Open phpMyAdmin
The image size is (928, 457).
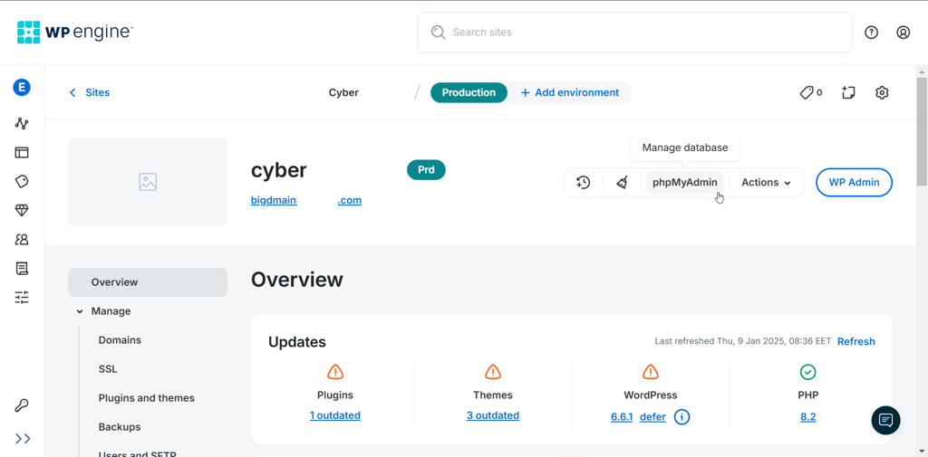pos(685,183)
